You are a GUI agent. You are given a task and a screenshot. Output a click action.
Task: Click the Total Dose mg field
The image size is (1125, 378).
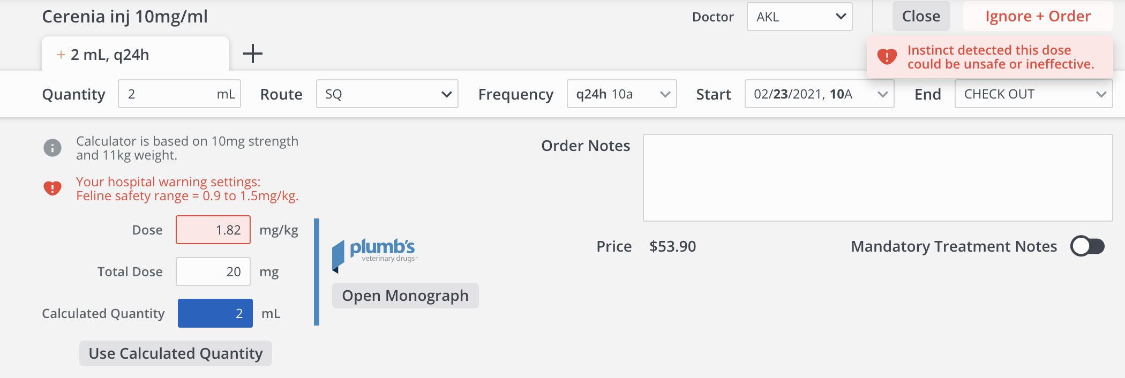pyautogui.click(x=213, y=272)
